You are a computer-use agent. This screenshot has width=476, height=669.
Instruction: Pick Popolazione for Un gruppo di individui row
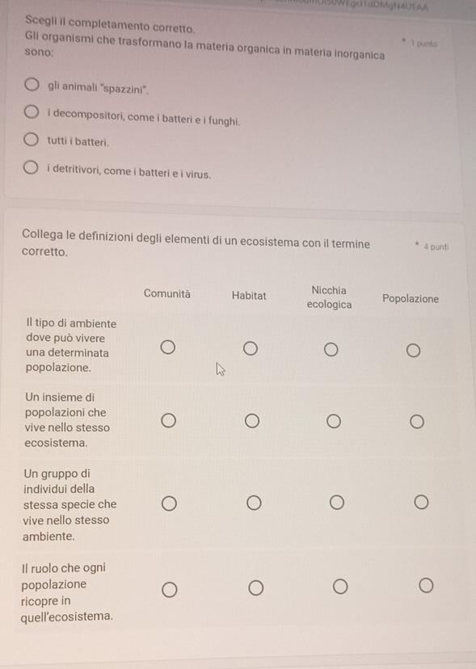[x=421, y=503]
